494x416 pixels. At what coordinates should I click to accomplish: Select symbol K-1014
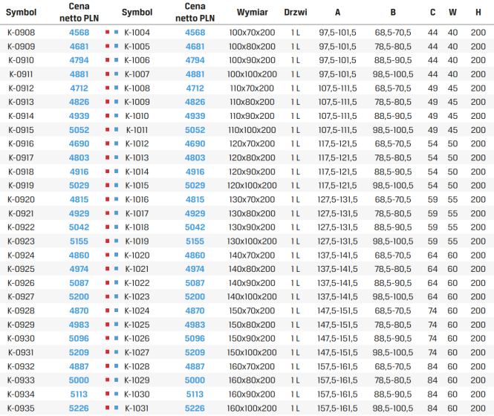[x=137, y=172]
